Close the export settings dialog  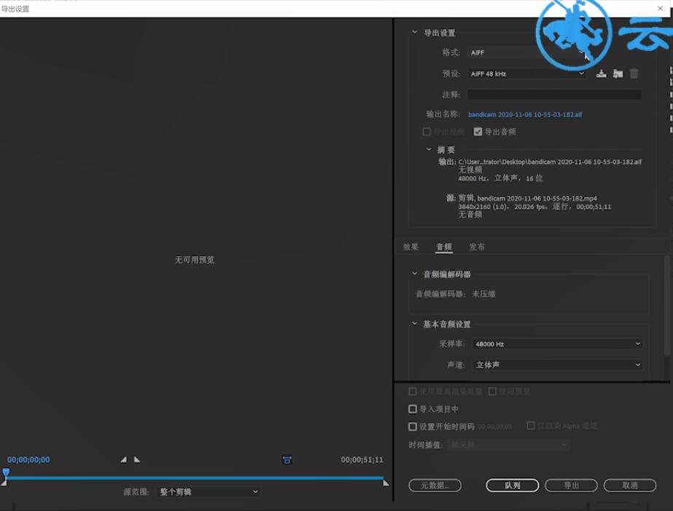pos(660,8)
